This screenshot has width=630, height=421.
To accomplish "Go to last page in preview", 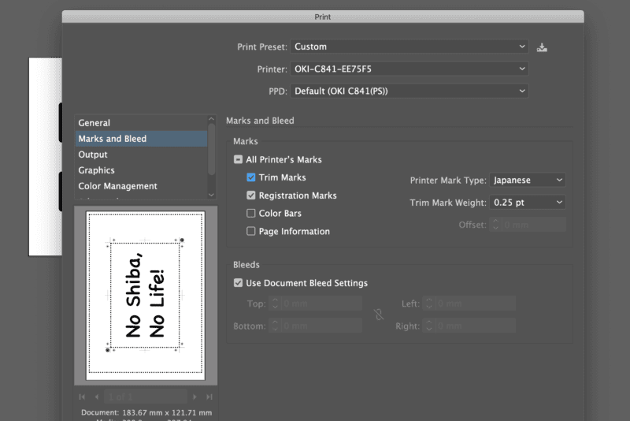I will [x=209, y=397].
